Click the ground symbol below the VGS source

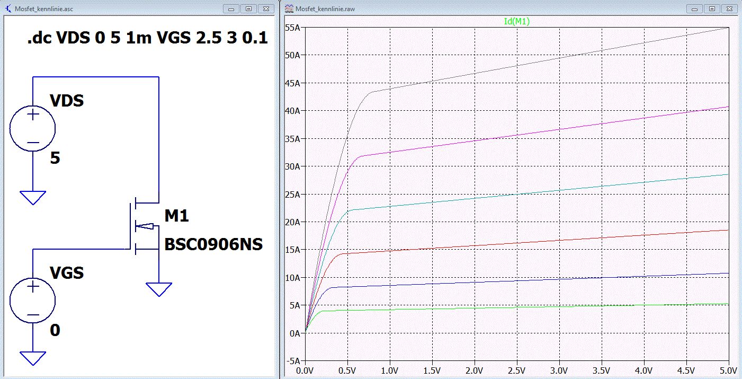click(x=33, y=358)
